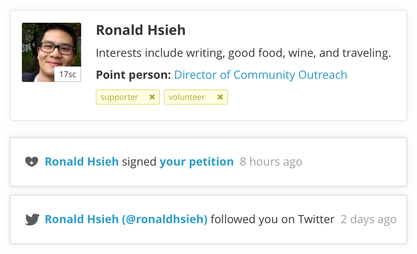
Task: Remove the volunteer tag with its x
Action: coord(220,97)
